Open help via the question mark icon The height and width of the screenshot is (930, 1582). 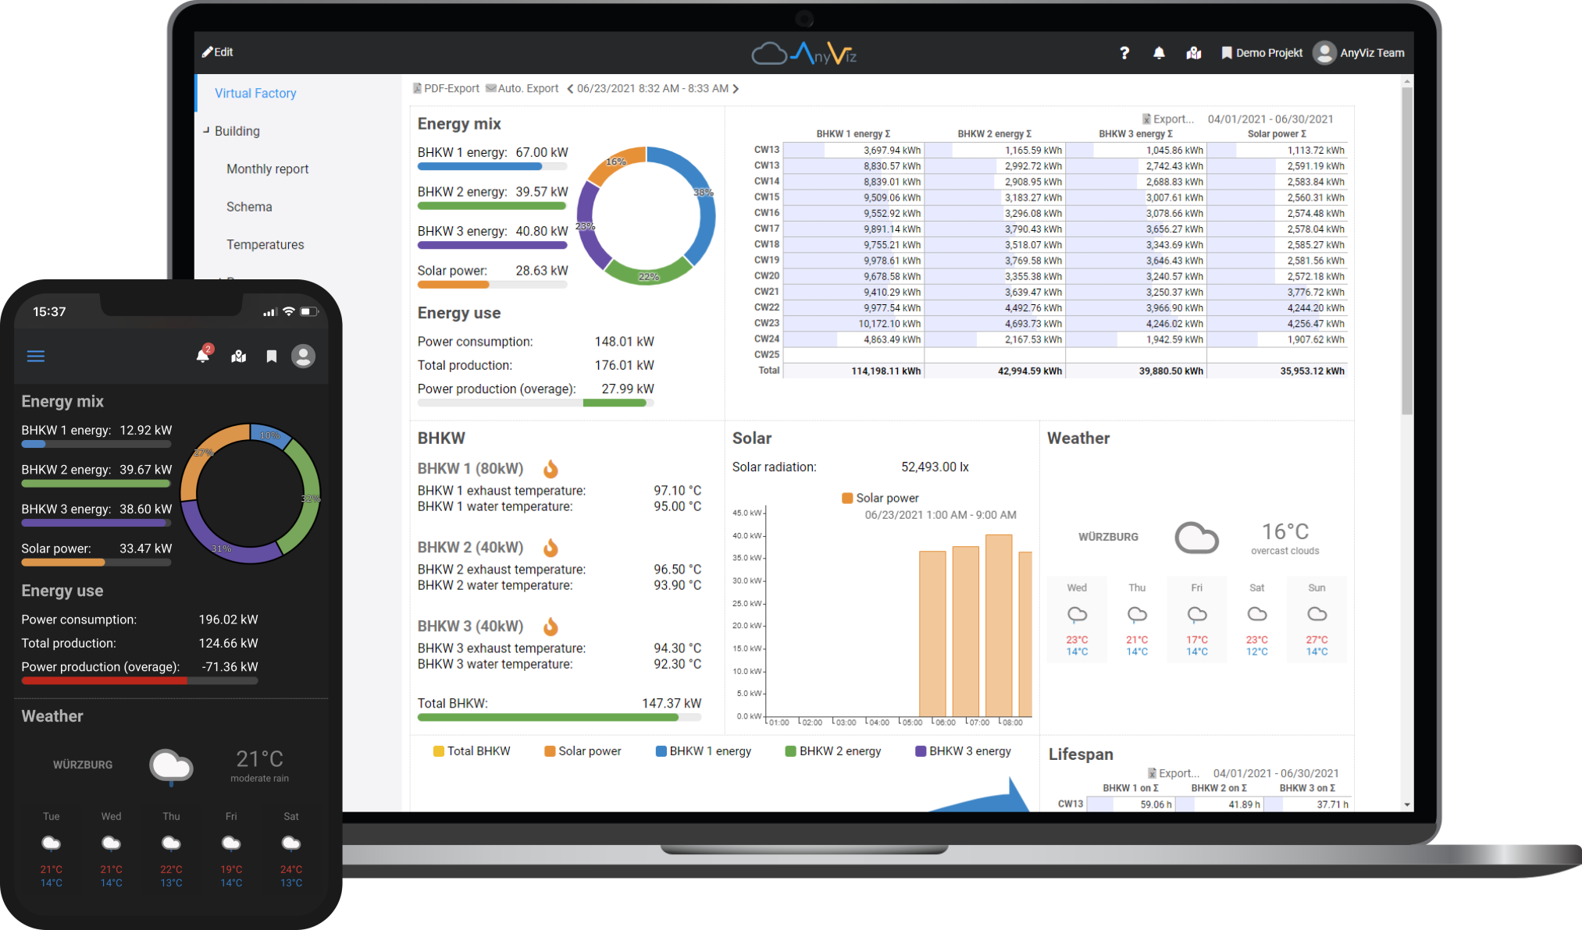1124,53
